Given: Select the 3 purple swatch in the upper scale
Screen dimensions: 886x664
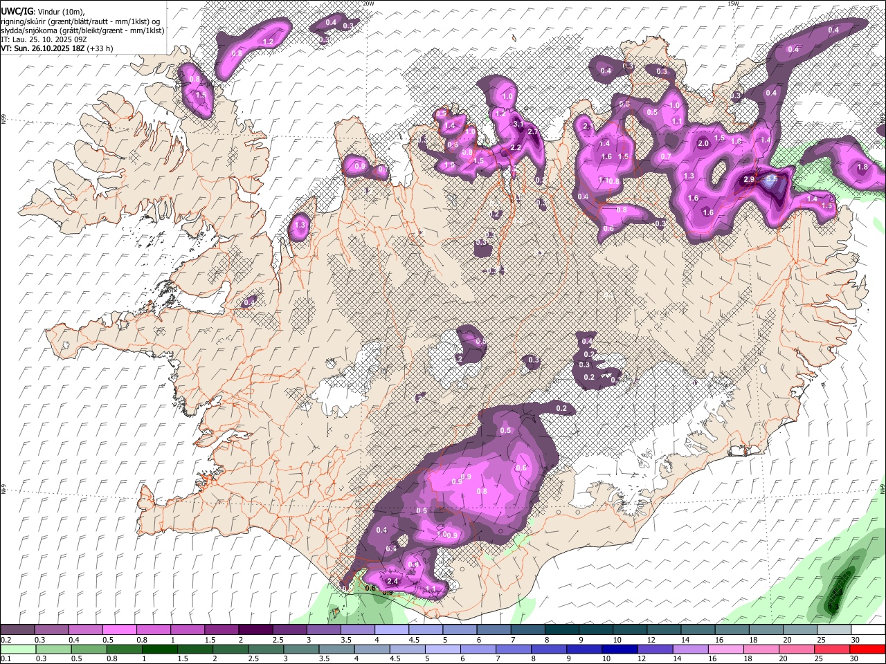Looking at the screenshot, I should click(x=324, y=630).
